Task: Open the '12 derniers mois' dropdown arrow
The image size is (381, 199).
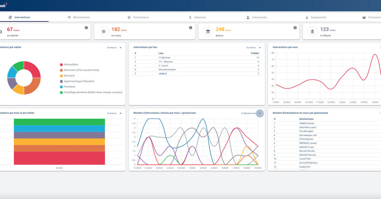Action: (260, 113)
